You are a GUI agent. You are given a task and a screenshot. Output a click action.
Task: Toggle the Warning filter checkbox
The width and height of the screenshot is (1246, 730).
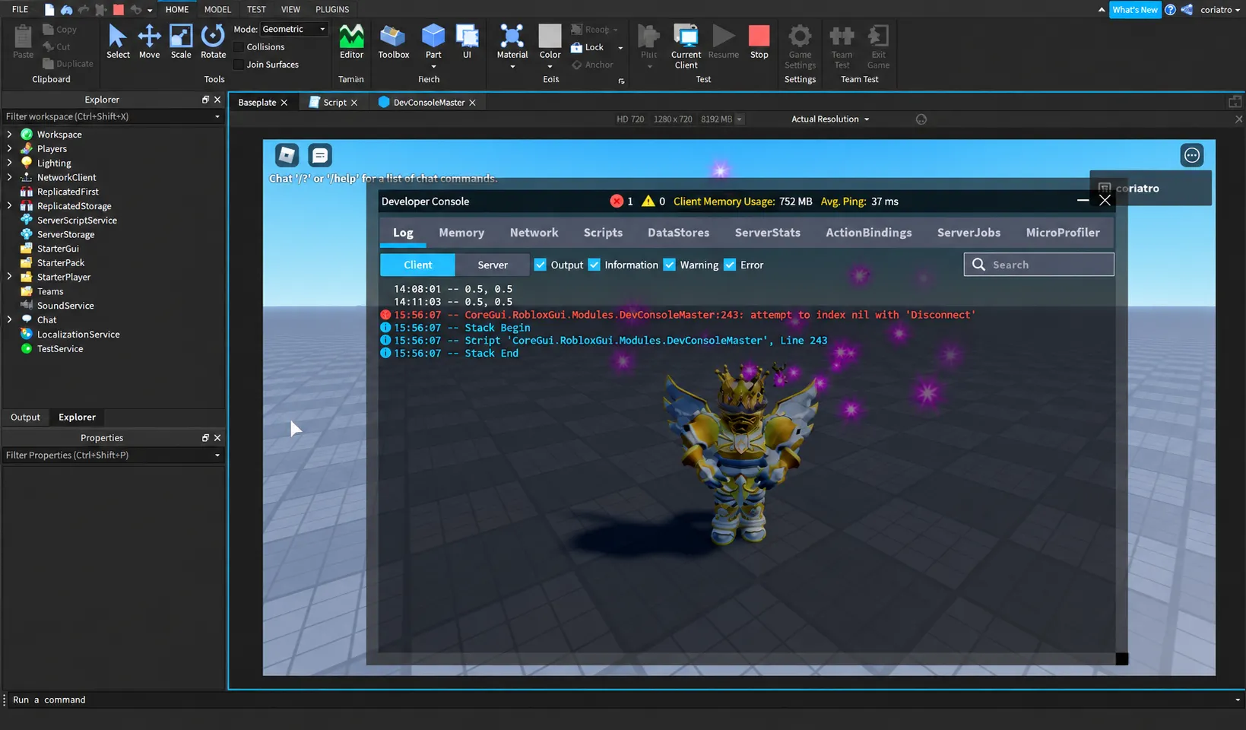670,265
